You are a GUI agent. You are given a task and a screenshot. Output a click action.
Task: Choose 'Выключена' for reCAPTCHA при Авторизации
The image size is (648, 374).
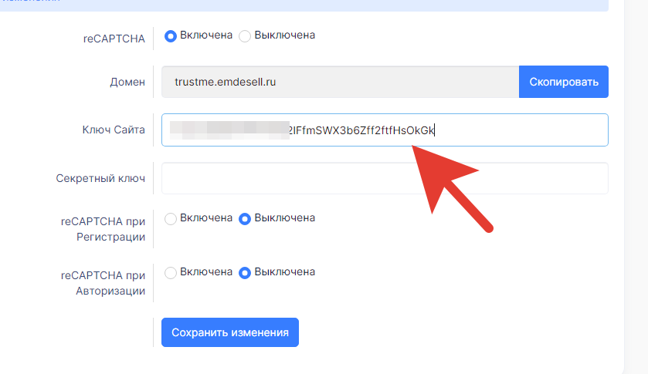click(x=246, y=272)
